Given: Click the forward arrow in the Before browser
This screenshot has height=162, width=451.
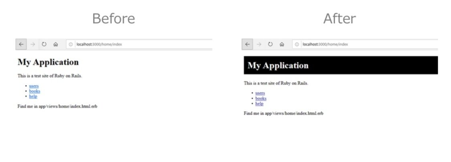Looking at the screenshot, I should pyautogui.click(x=33, y=44).
